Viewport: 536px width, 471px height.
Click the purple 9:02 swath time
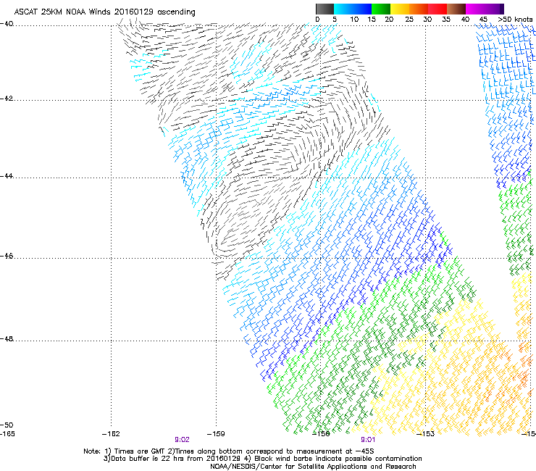[183, 440]
